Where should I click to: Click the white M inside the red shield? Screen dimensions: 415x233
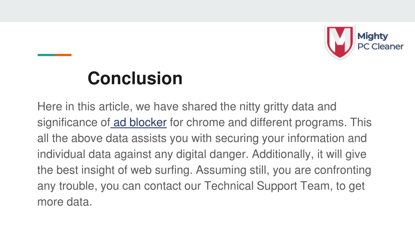coord(340,40)
